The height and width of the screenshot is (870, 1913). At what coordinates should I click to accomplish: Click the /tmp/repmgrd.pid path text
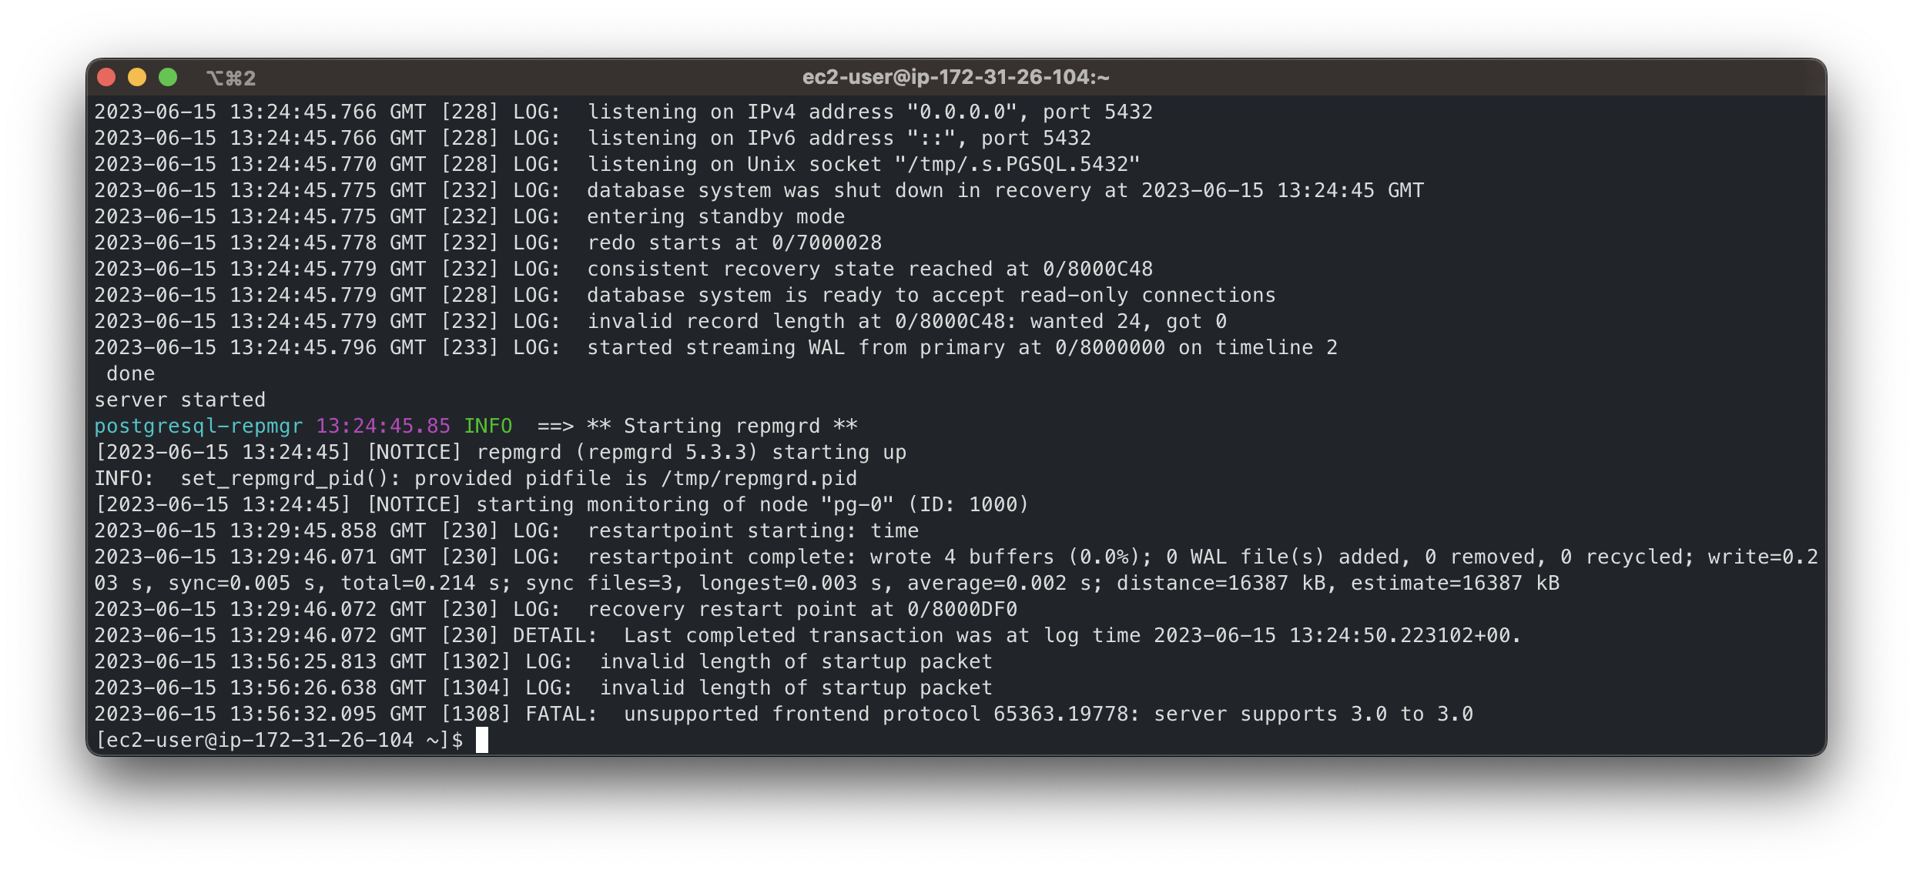tap(759, 478)
